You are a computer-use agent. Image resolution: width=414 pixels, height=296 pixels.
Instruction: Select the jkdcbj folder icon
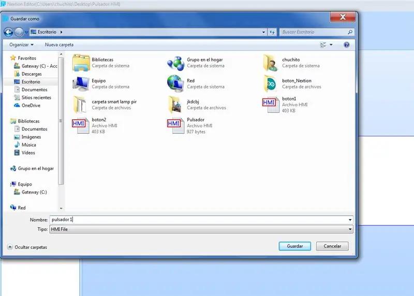tap(175, 105)
